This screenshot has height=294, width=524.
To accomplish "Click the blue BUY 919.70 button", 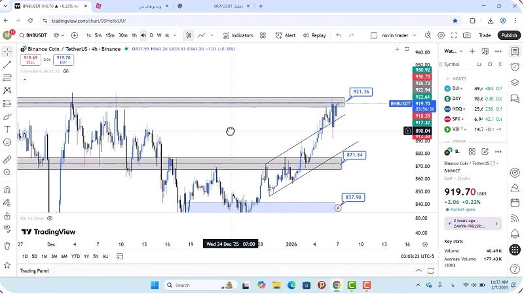I will pyautogui.click(x=64, y=59).
